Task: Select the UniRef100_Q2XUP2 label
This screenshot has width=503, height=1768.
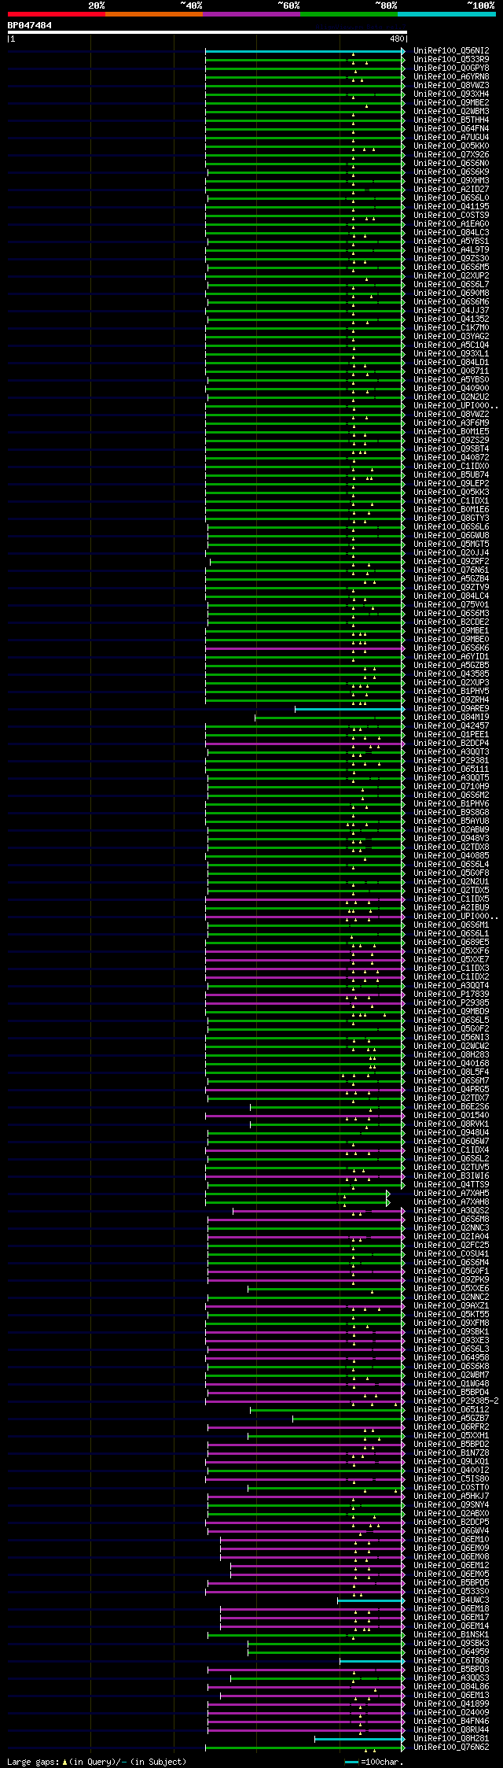Action: (x=451, y=275)
